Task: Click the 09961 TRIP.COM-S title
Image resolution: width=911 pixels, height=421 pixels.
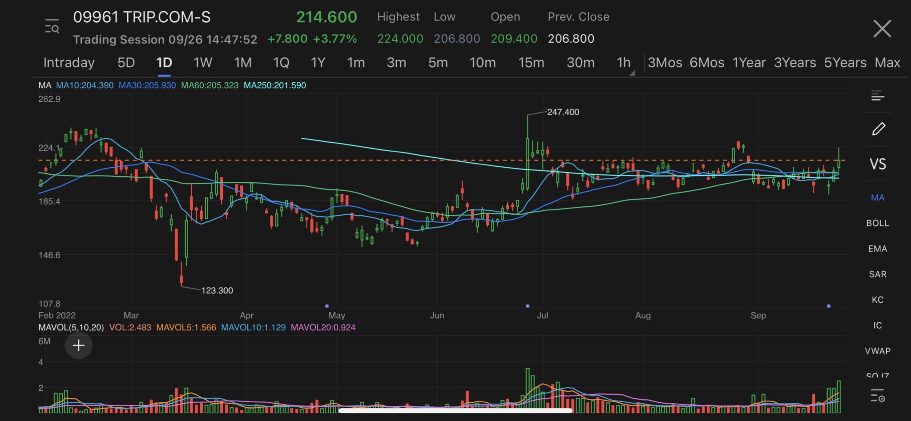Action: 142,17
